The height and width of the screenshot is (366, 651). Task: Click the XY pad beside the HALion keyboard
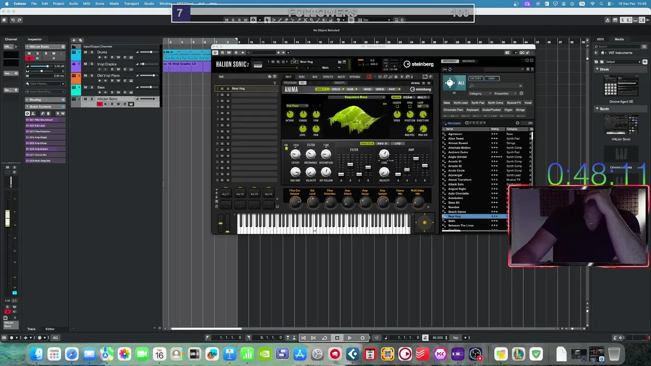425,223
